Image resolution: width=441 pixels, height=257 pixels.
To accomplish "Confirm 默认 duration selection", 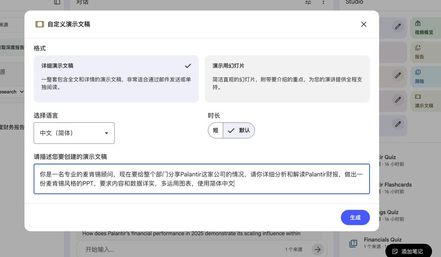I will (x=239, y=130).
